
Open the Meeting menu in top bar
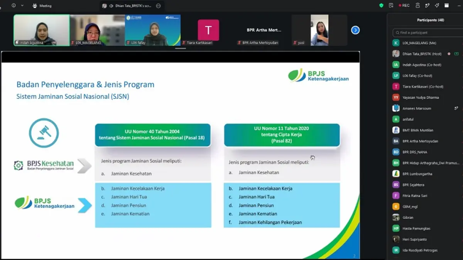click(x=42, y=6)
